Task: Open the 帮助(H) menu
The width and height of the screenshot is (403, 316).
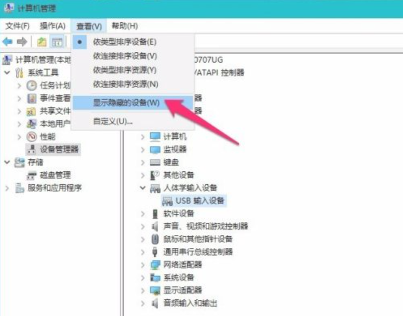Action: (x=125, y=26)
